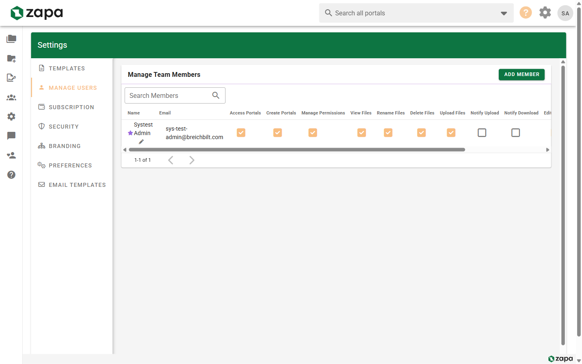This screenshot has width=582, height=364.
Task: Open the portals folder icon in left sidebar
Action: [11, 39]
